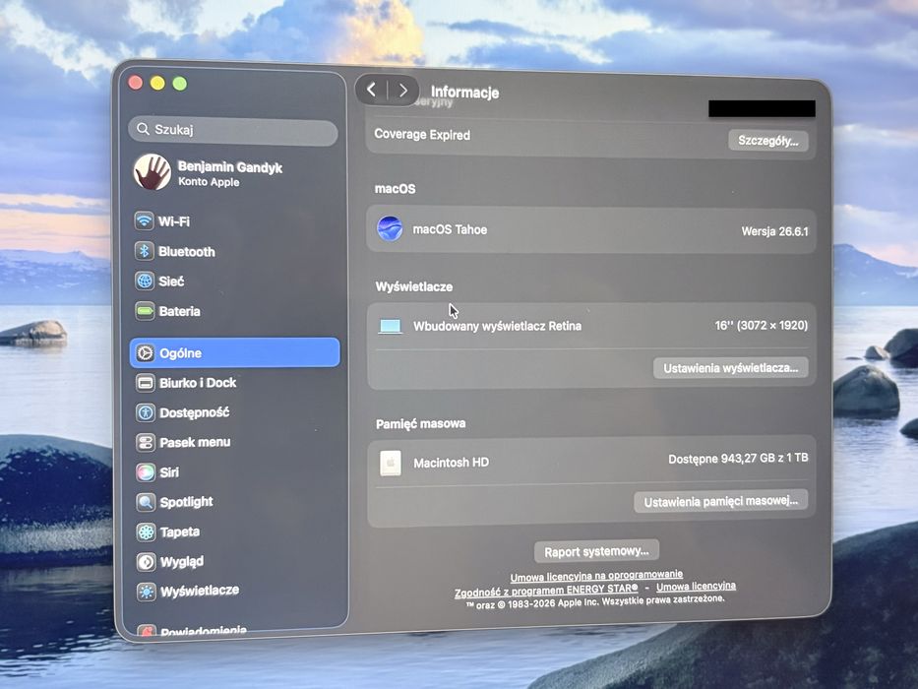Viewport: 918px width, 689px height.
Task: Select Biurko i Dock in the sidebar
Action: (x=235, y=383)
